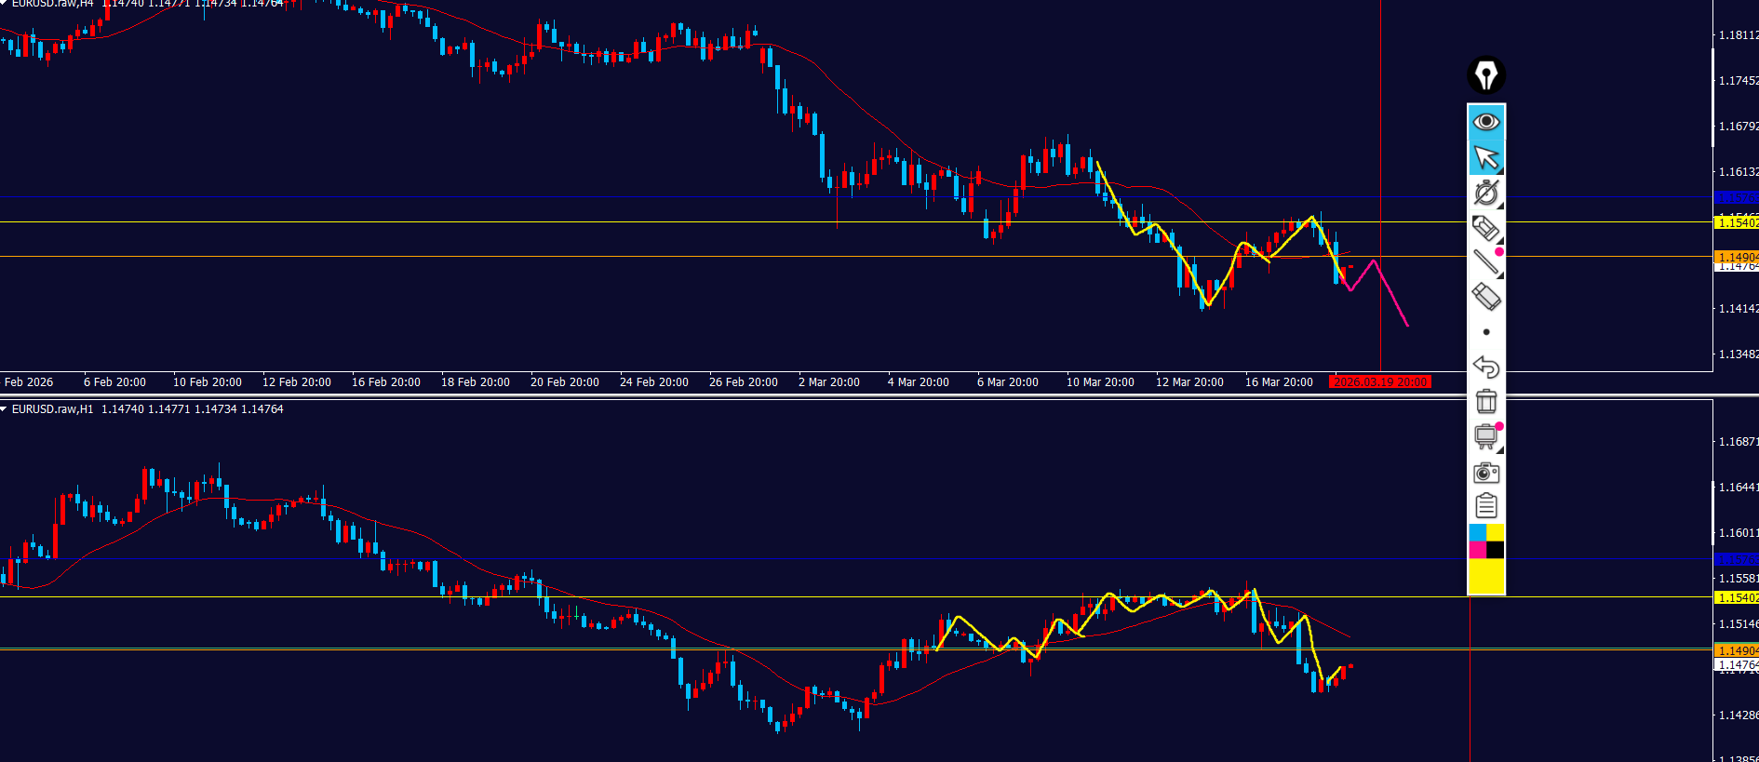Viewport: 1759px width, 762px height.
Task: Pick the cyan color swatch
Action: click(x=1477, y=532)
